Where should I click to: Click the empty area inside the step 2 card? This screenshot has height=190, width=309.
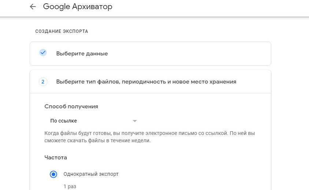pos(197,167)
